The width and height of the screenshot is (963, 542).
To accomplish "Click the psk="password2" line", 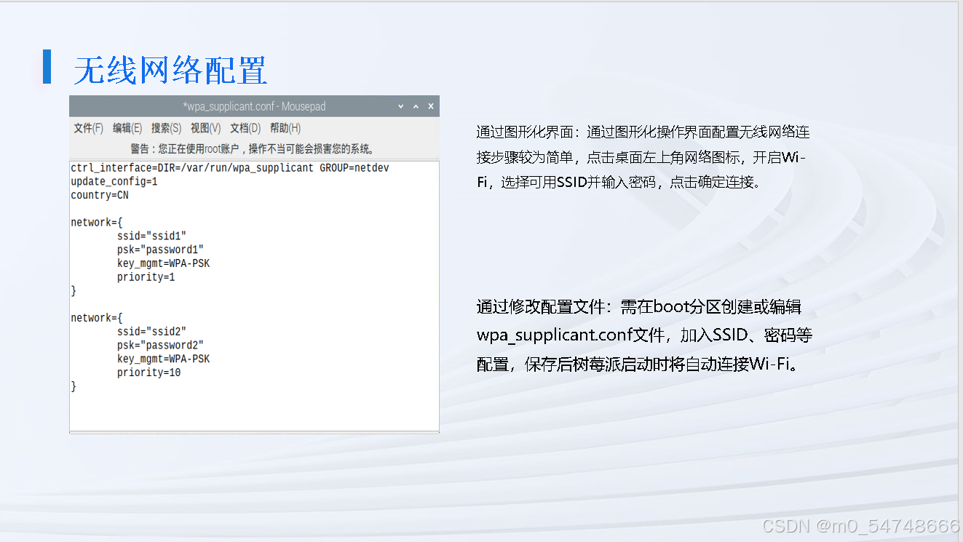I will (160, 345).
